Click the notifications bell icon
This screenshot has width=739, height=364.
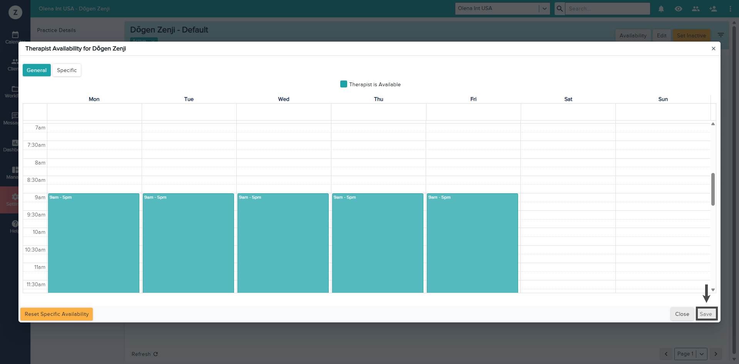coord(661,8)
